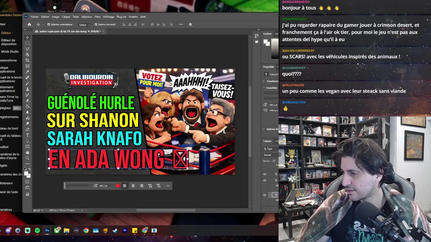Open the options bar gear settings
This screenshot has height=242, width=431.
[x=190, y=24]
